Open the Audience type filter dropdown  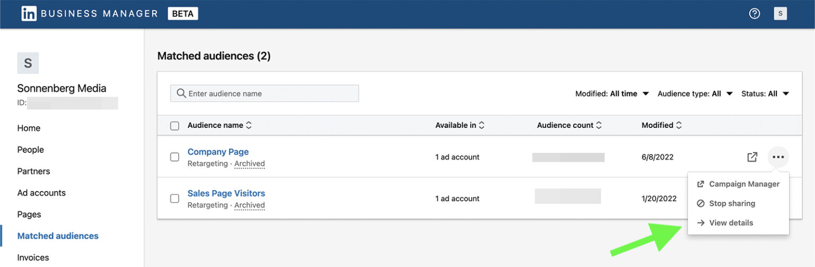[x=695, y=93]
